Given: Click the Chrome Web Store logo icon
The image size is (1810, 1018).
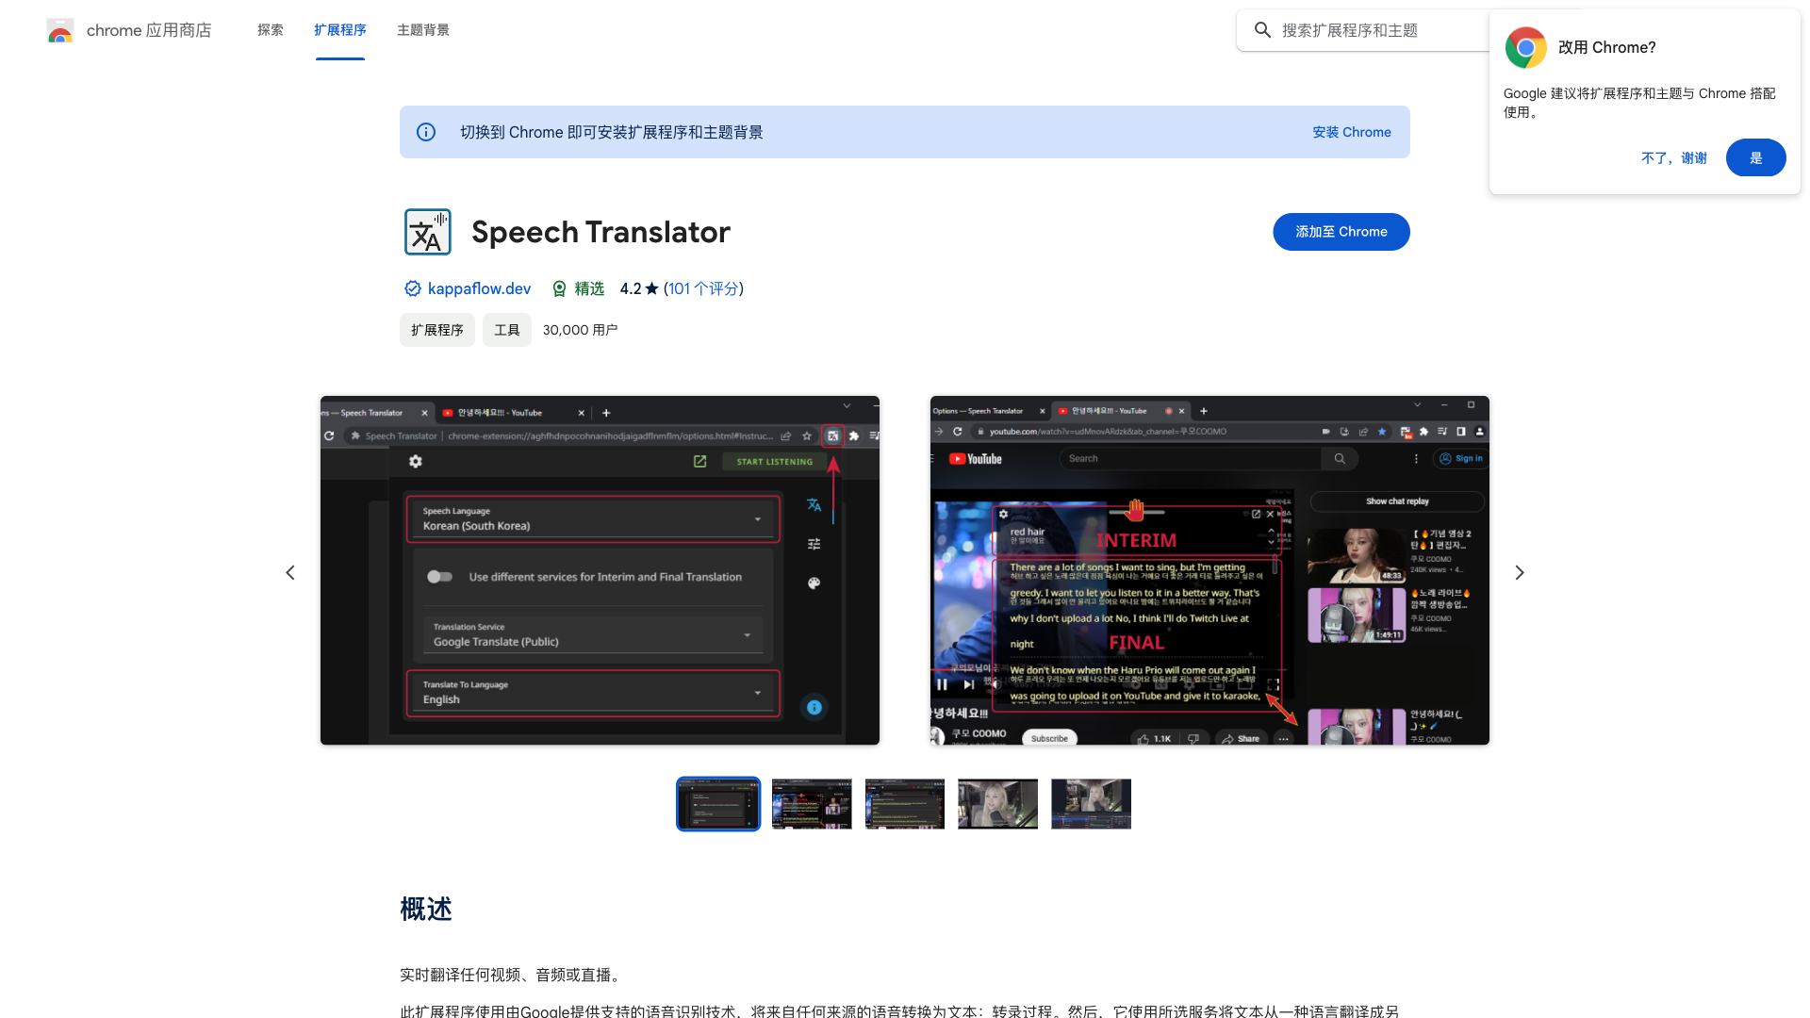Looking at the screenshot, I should 59,30.
